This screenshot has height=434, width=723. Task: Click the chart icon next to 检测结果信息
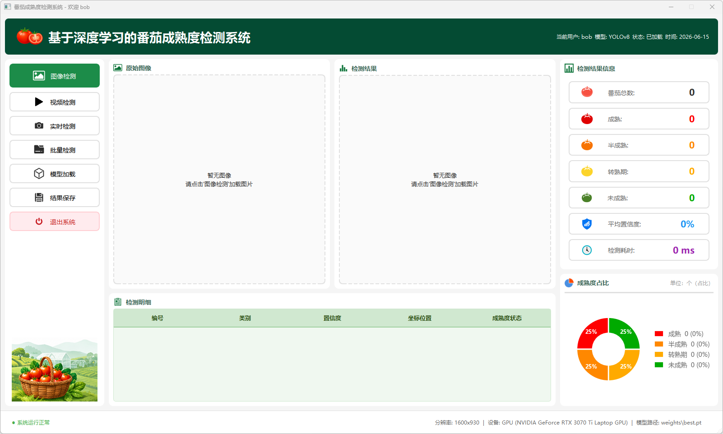click(569, 68)
